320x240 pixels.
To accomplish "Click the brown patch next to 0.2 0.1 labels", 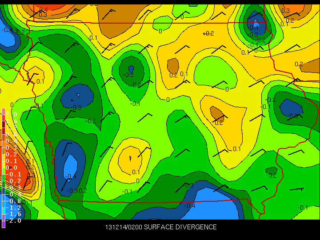I will (x=173, y=65).
